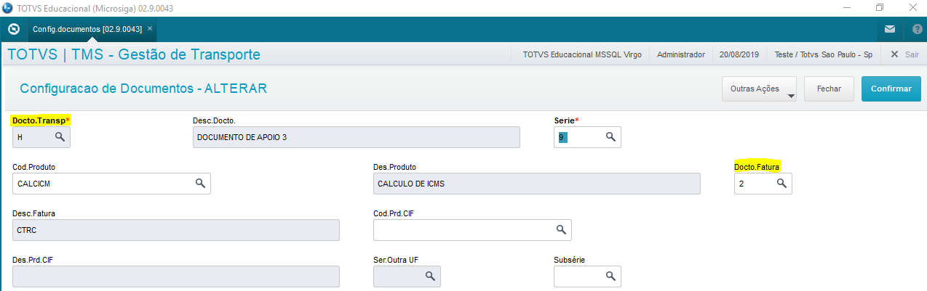927x291 pixels.
Task: Click the TOTVS Educacional MSSQL Virgo label
Action: [582, 54]
